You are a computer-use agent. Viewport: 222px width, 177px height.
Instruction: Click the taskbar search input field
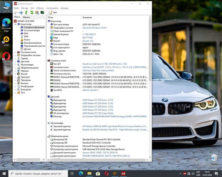[38, 174]
